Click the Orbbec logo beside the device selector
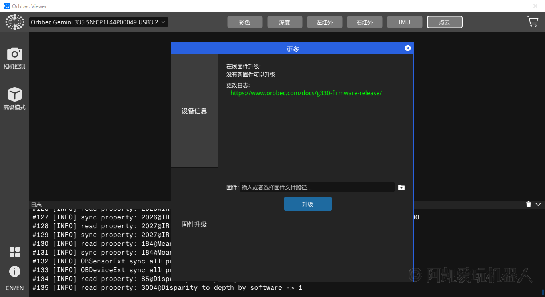Screen dimensions: 545x297 coord(15,22)
